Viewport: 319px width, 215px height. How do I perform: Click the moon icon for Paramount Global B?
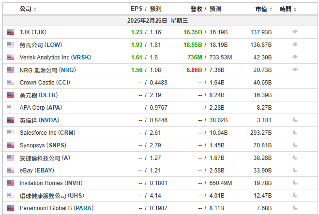[x=295, y=208]
